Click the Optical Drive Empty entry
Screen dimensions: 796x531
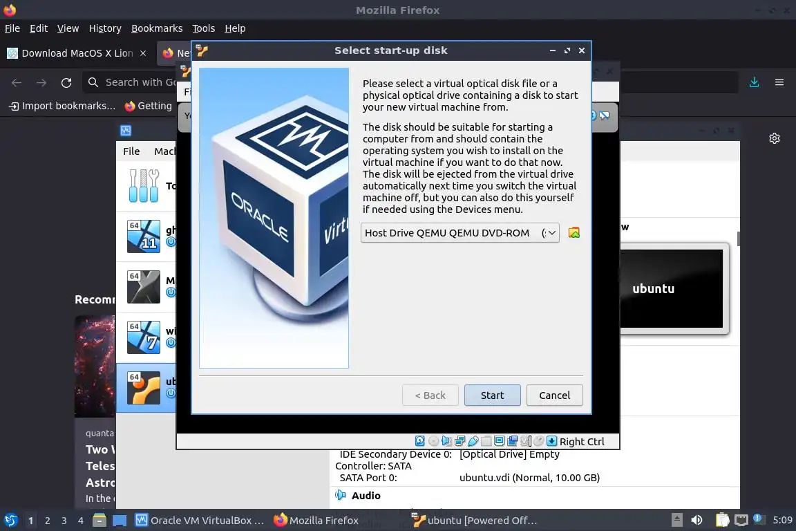click(509, 454)
